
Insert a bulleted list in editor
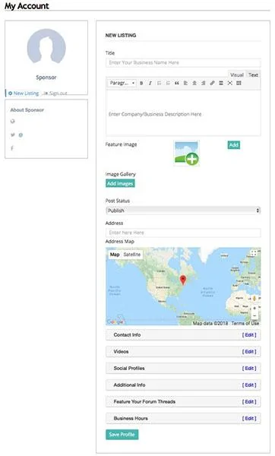(x=159, y=83)
